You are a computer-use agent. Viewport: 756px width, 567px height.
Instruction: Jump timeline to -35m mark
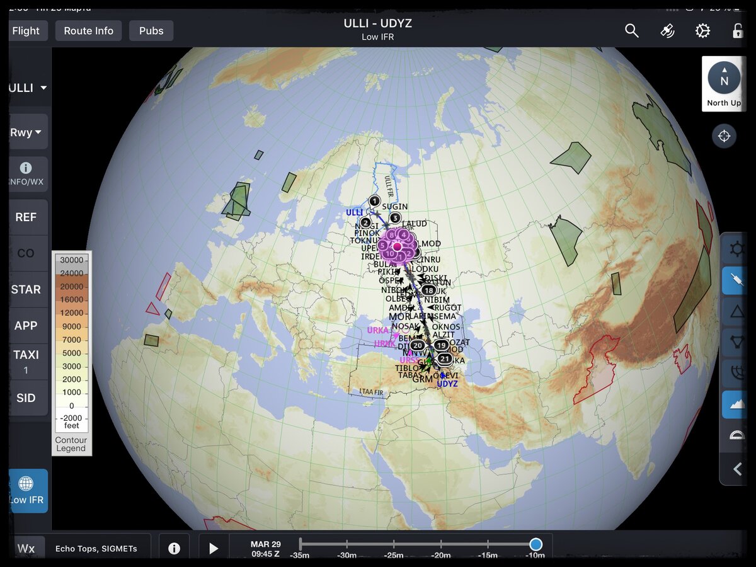300,555
